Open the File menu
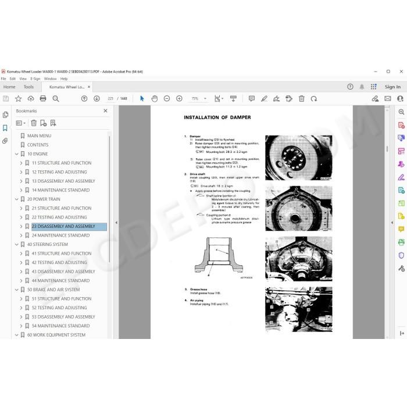Image resolution: width=407 pixels, height=407 pixels. click(x=3, y=78)
